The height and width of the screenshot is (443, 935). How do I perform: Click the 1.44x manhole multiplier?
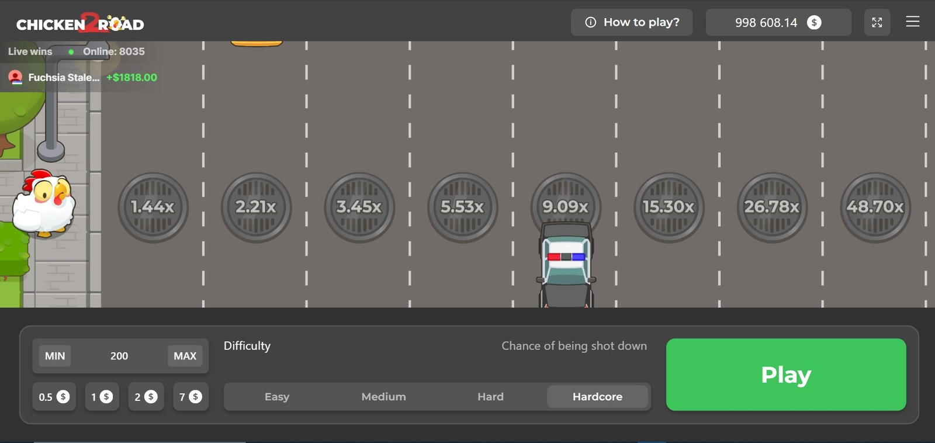point(153,207)
